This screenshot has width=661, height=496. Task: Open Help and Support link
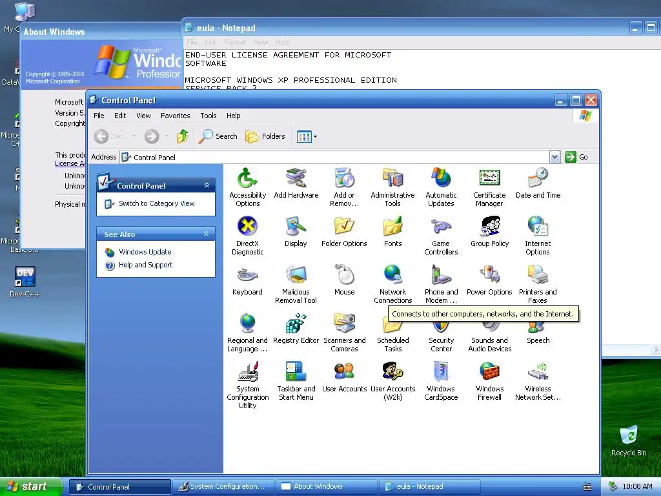(x=145, y=265)
